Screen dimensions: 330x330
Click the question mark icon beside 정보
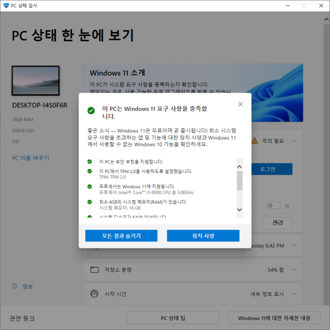[15, 286]
